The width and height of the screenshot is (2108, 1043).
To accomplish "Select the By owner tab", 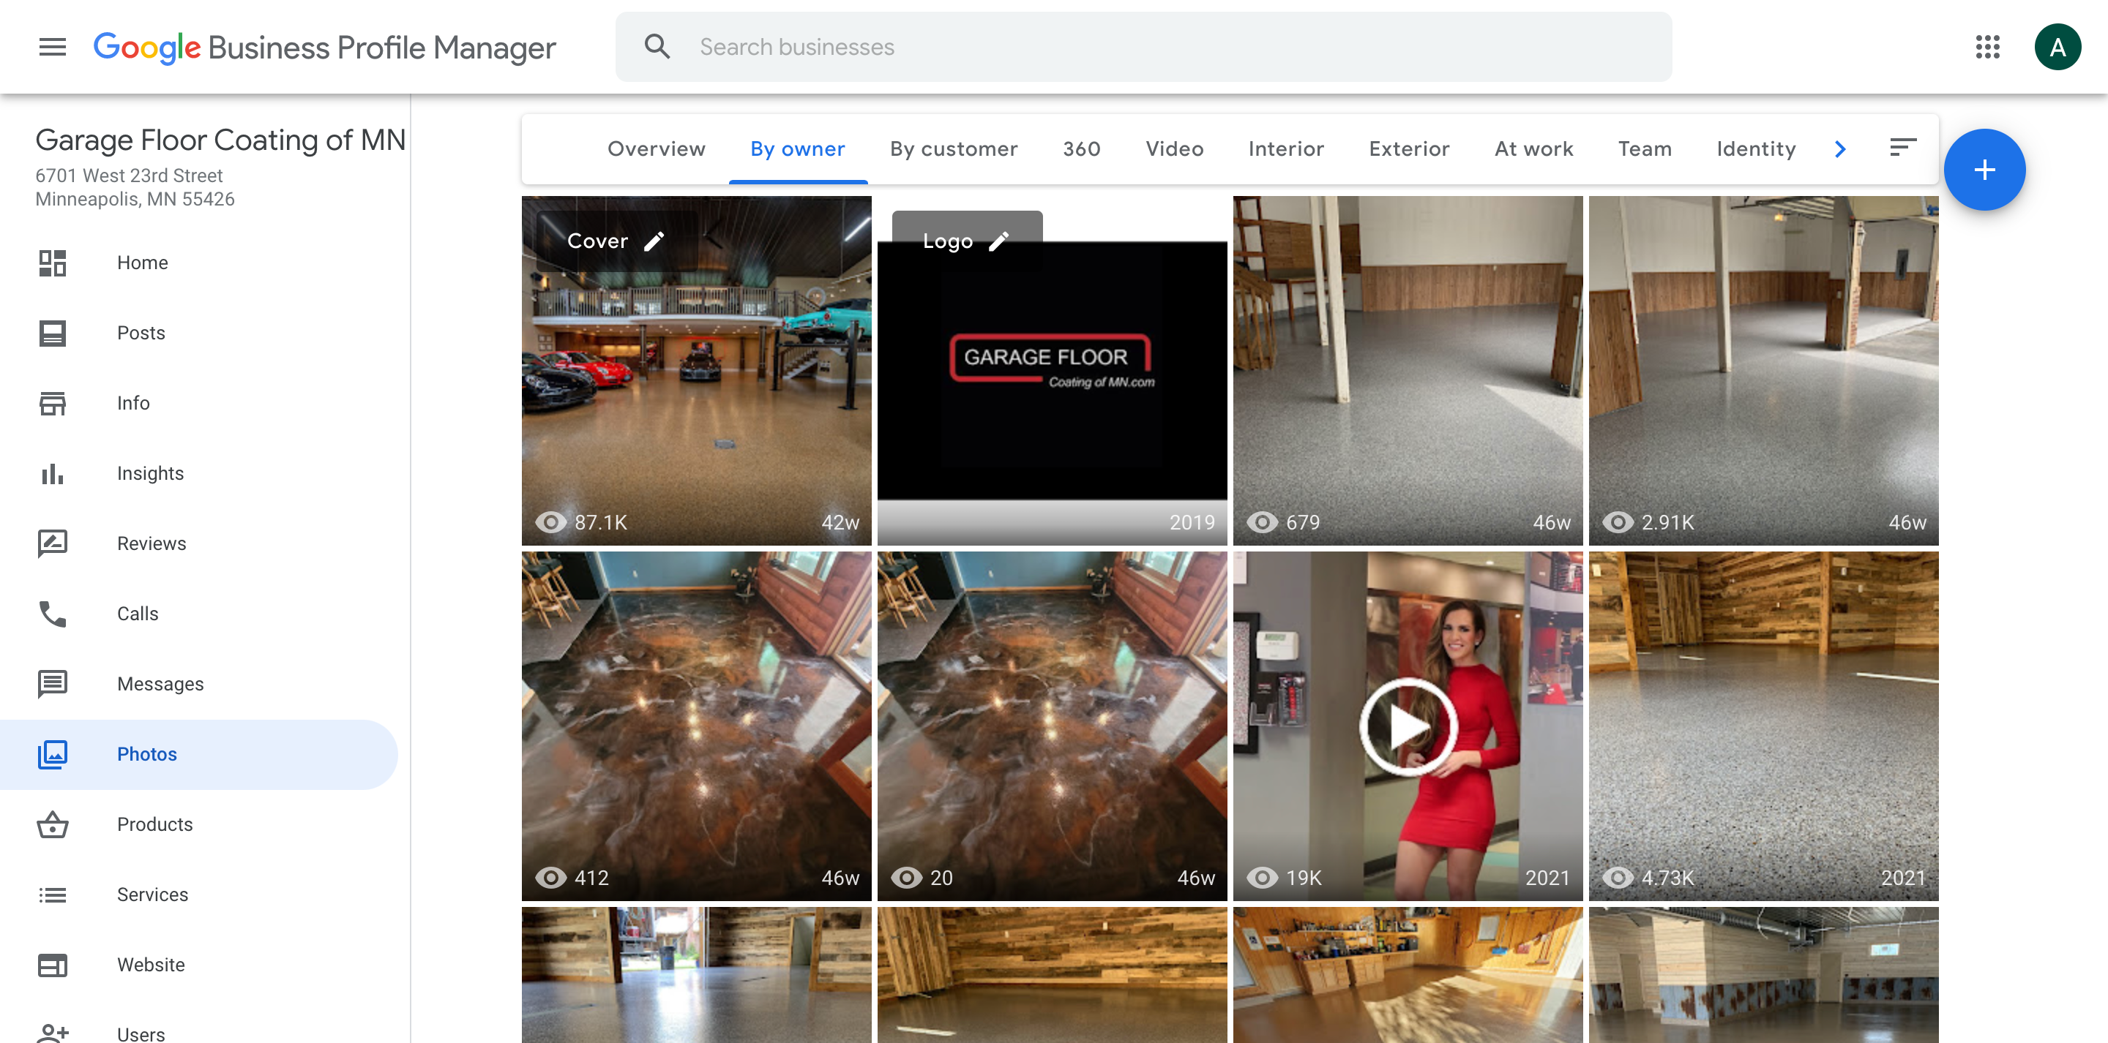I will tap(798, 149).
